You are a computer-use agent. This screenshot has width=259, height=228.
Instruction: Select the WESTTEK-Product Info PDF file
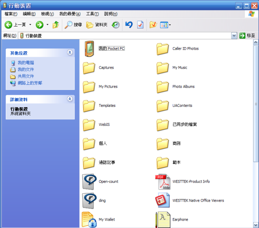182,182
